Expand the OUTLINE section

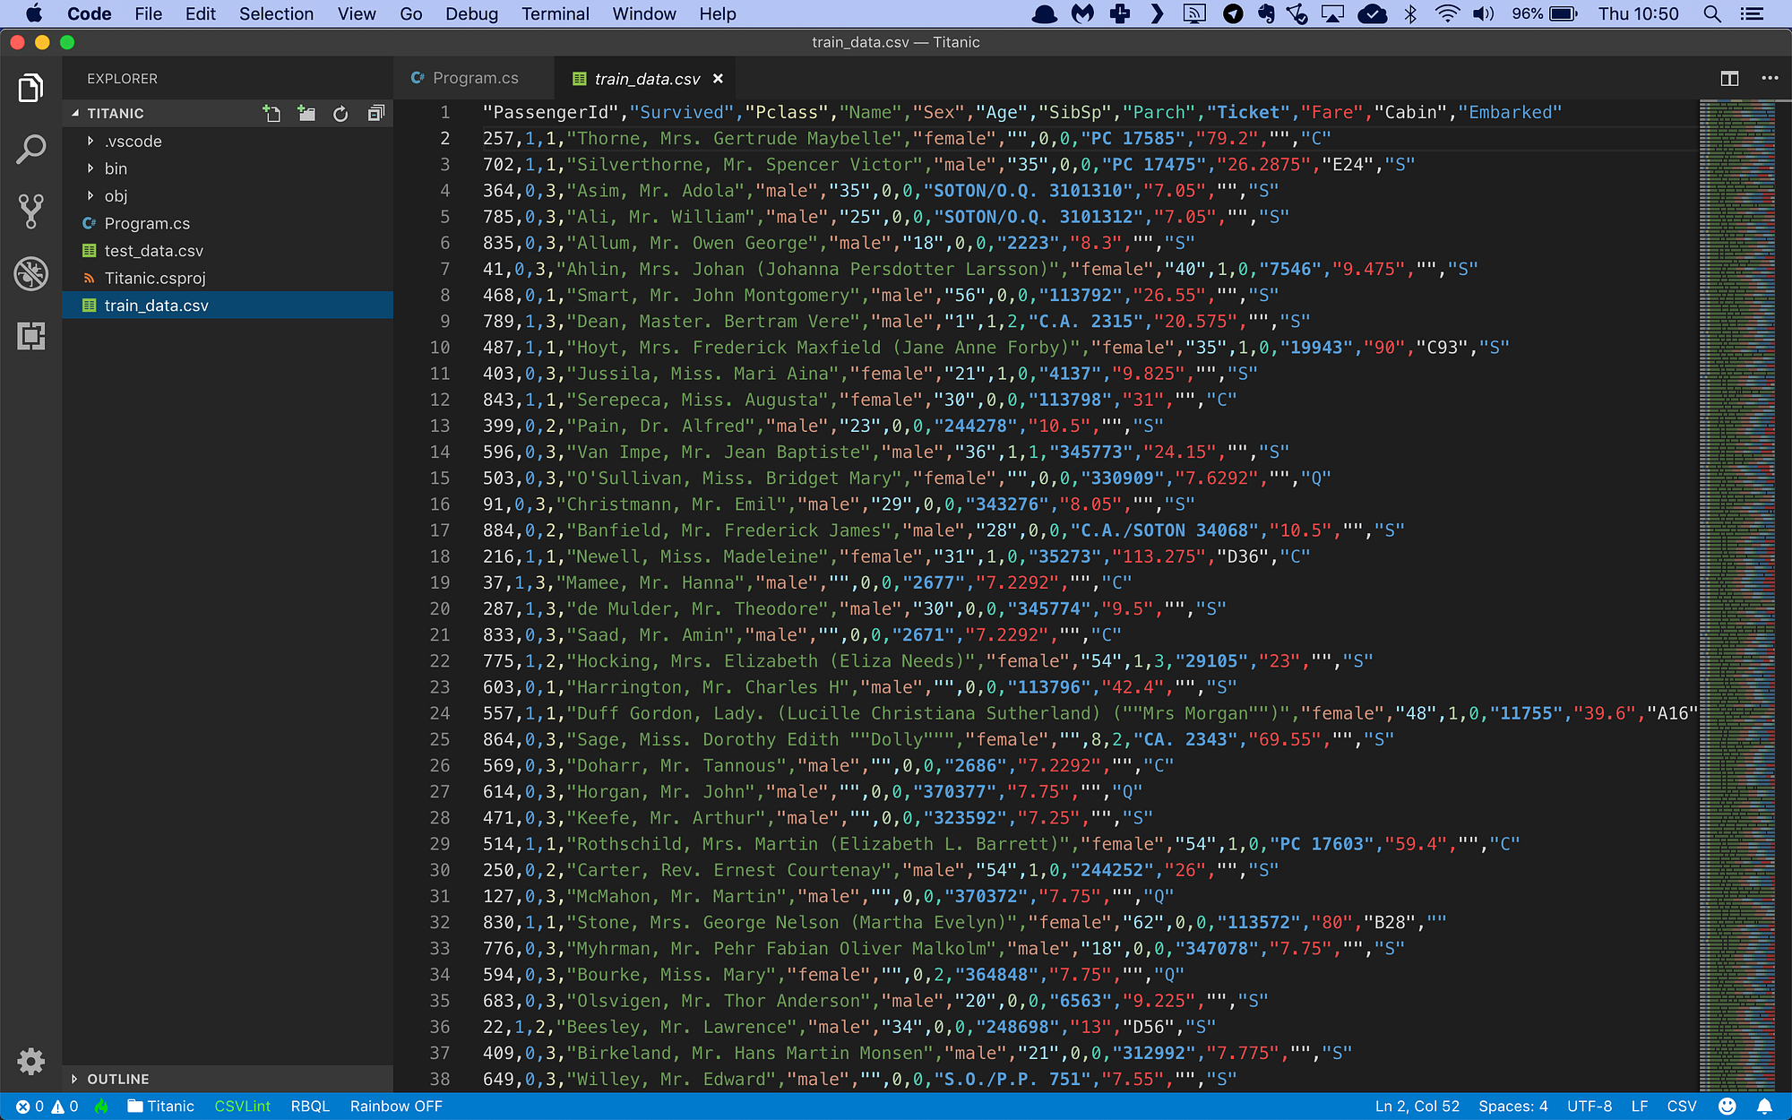[117, 1079]
